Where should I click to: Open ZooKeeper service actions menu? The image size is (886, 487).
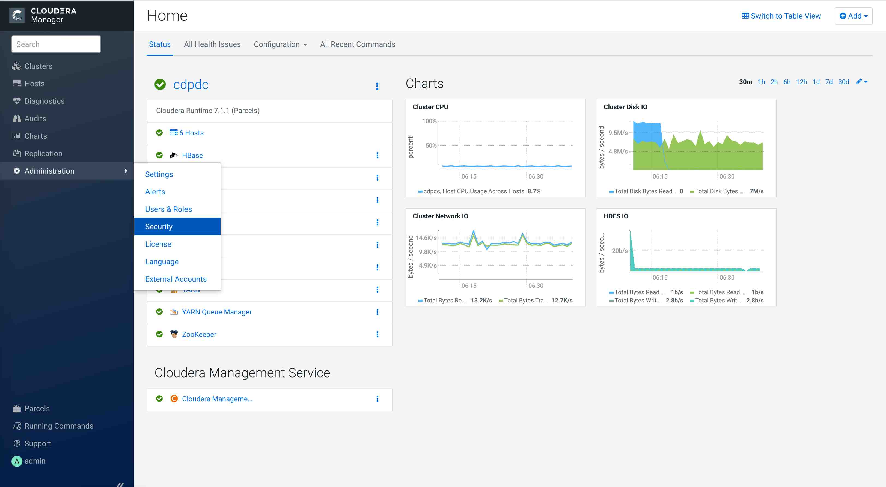(x=377, y=334)
